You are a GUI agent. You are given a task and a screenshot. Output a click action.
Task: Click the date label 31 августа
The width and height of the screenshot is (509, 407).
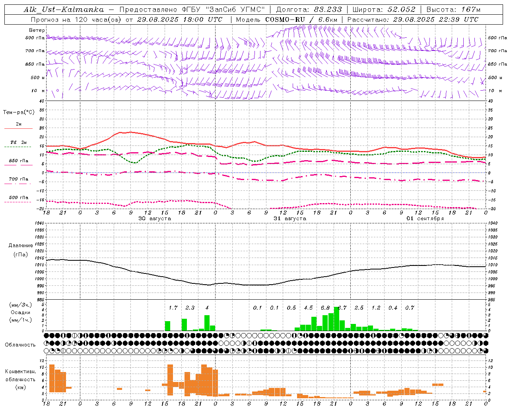tap(290, 219)
